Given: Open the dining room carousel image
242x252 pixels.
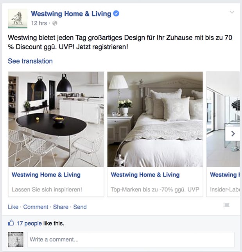Looking at the screenshot, I should pos(56,119).
